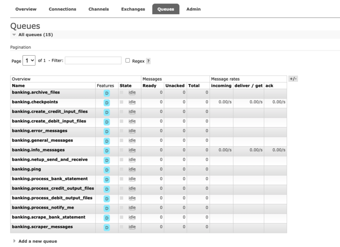Click the D badge for banking.scraper_messages
Image resolution: width=340 pixels, height=247 pixels.
[107, 228]
